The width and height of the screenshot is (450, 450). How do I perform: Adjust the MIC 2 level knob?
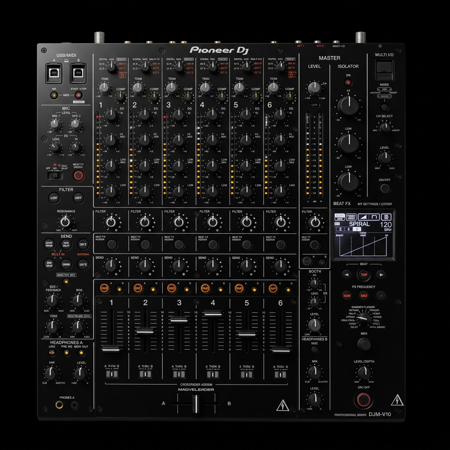76,125
